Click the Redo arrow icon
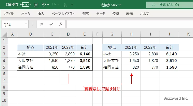Image resolution: width=193 pixels, height=106 pixels. [54, 5]
